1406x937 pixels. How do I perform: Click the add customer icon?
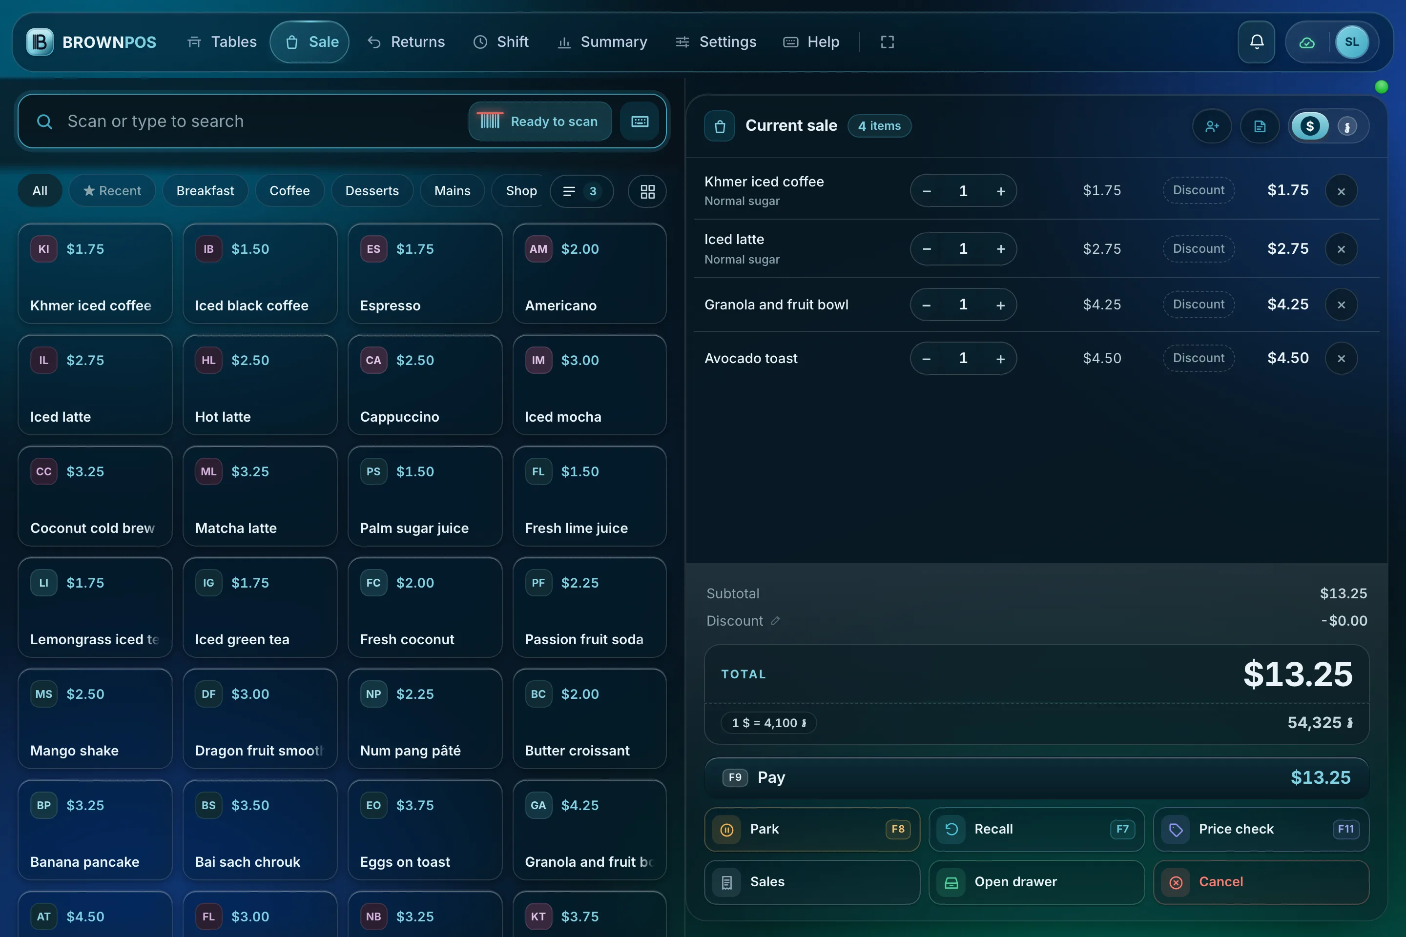pyautogui.click(x=1212, y=126)
